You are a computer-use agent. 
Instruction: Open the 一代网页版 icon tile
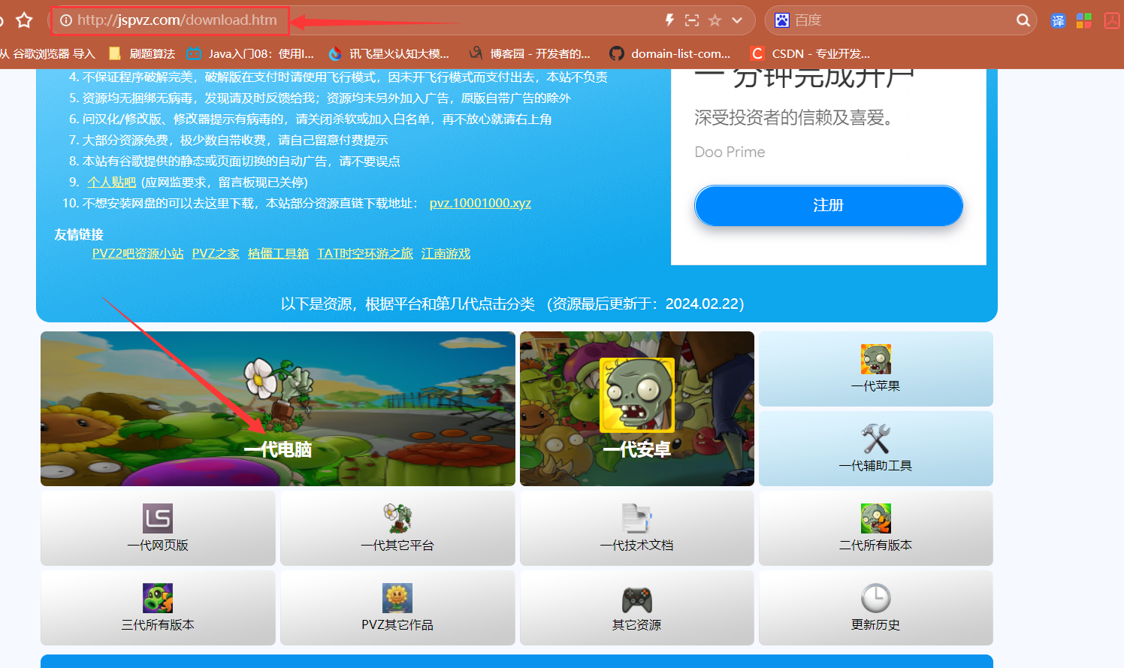pos(158,528)
